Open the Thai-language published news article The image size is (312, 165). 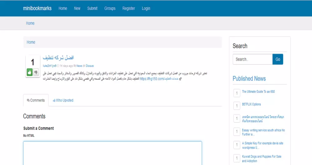coord(263,119)
